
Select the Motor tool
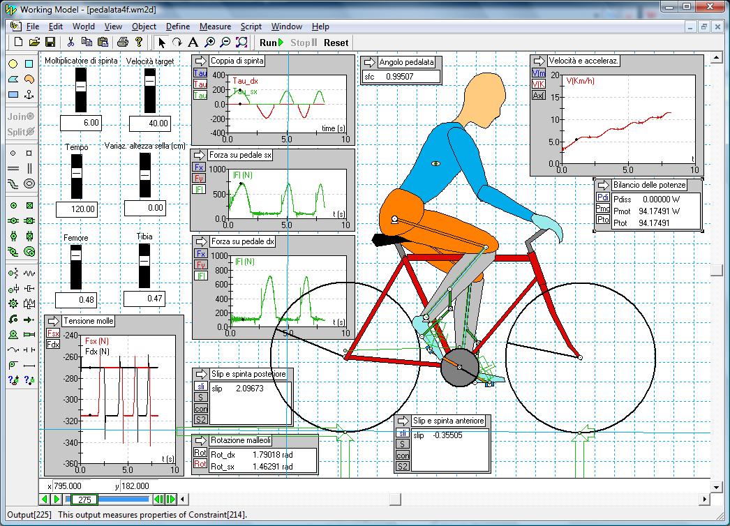(x=13, y=335)
